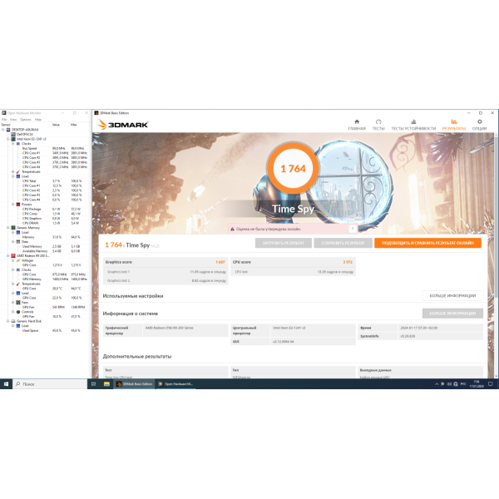The image size is (499, 499).
Task: Switch to the Результаты tab in 3DMark
Action: [x=454, y=125]
